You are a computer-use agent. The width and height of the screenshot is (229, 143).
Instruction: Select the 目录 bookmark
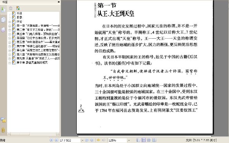pyautogui.click(x=19, y=18)
